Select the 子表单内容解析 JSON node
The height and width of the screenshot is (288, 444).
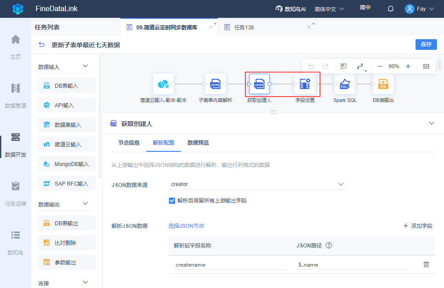[x=215, y=84]
